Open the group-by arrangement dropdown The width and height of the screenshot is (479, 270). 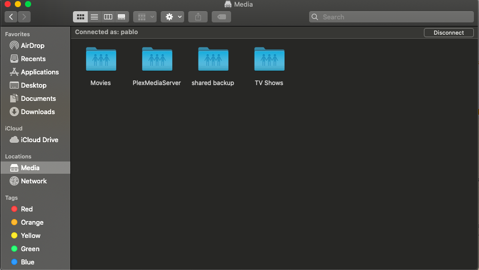point(145,17)
